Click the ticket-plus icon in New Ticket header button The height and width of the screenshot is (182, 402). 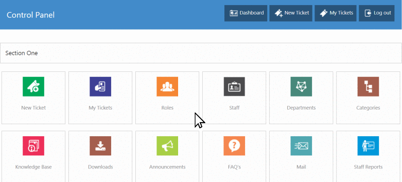point(278,13)
